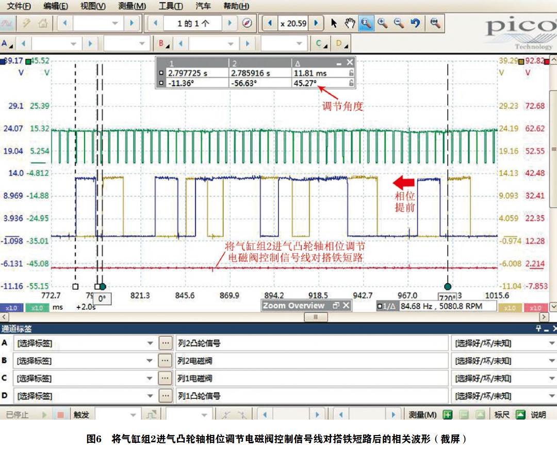Click the home icon in toolbar

tap(43, 23)
